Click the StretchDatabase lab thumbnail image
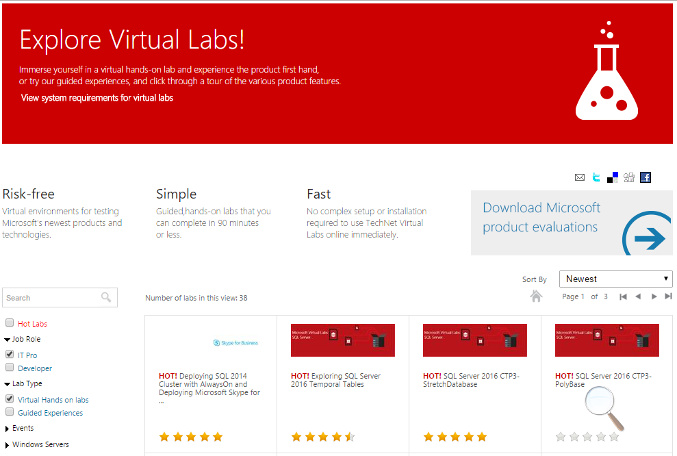Image resolution: width=677 pixels, height=456 pixels. point(475,340)
